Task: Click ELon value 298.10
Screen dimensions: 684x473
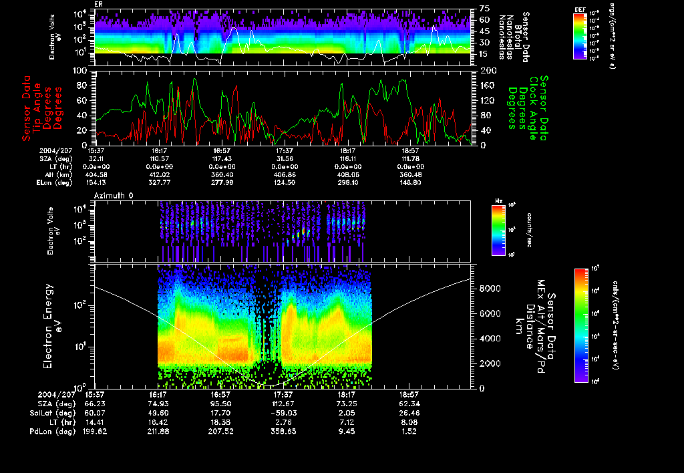Action: pos(347,183)
